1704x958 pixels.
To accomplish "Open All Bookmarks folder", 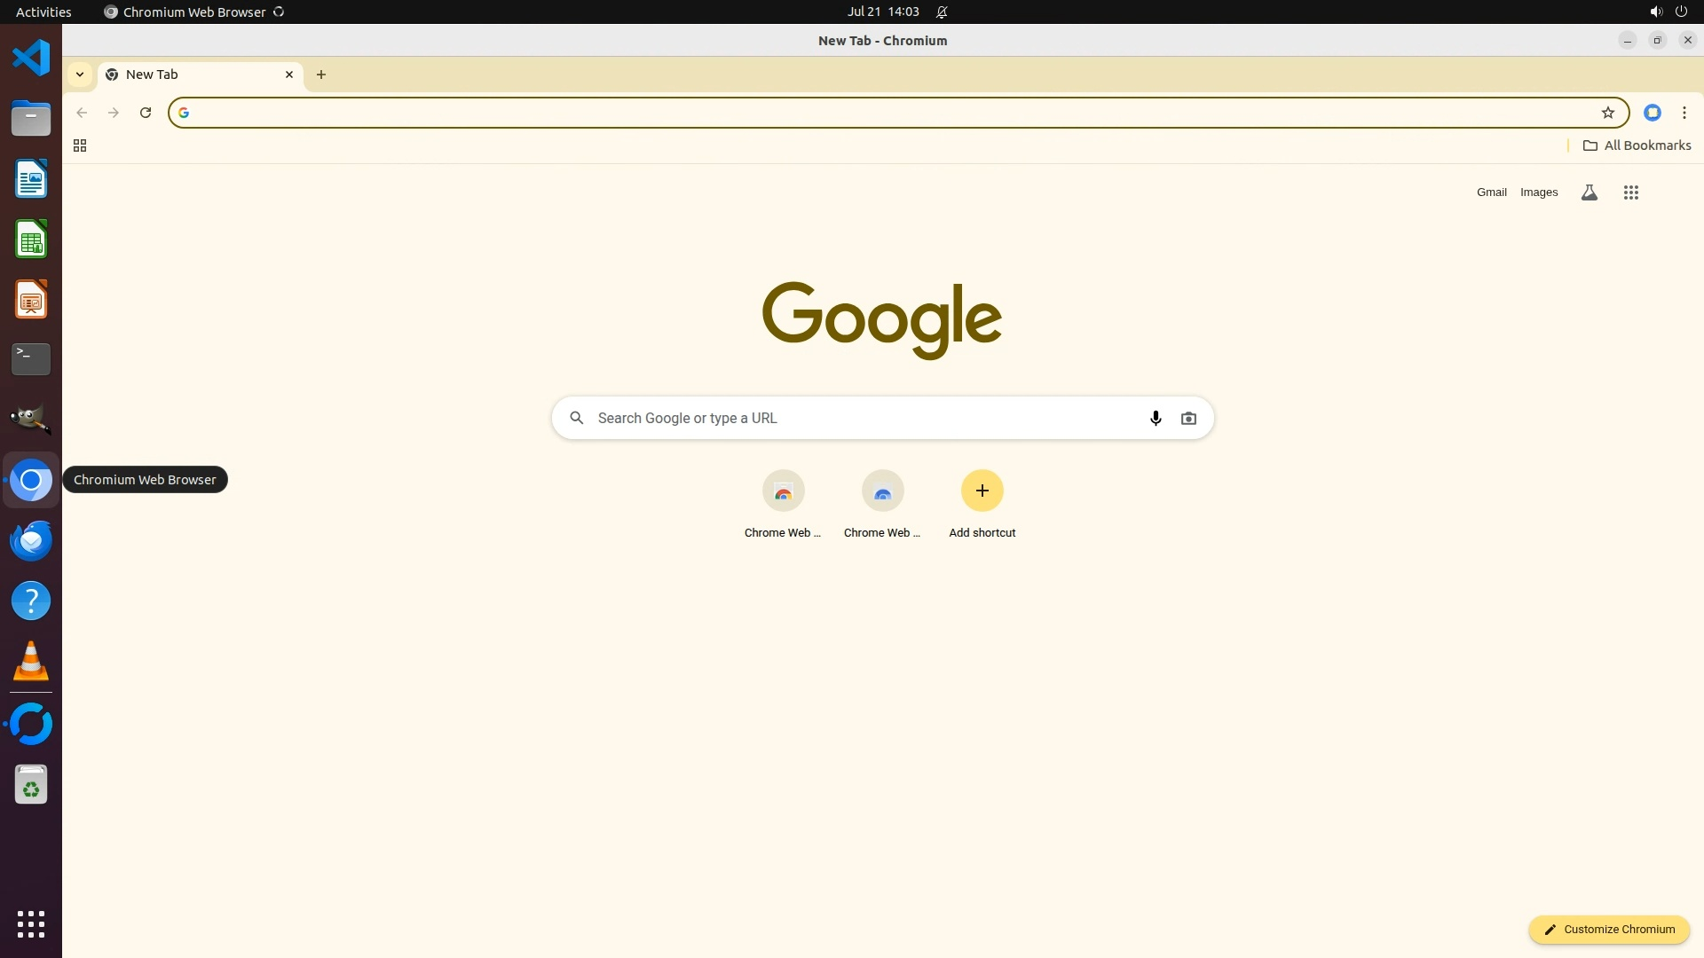I will pyautogui.click(x=1637, y=145).
